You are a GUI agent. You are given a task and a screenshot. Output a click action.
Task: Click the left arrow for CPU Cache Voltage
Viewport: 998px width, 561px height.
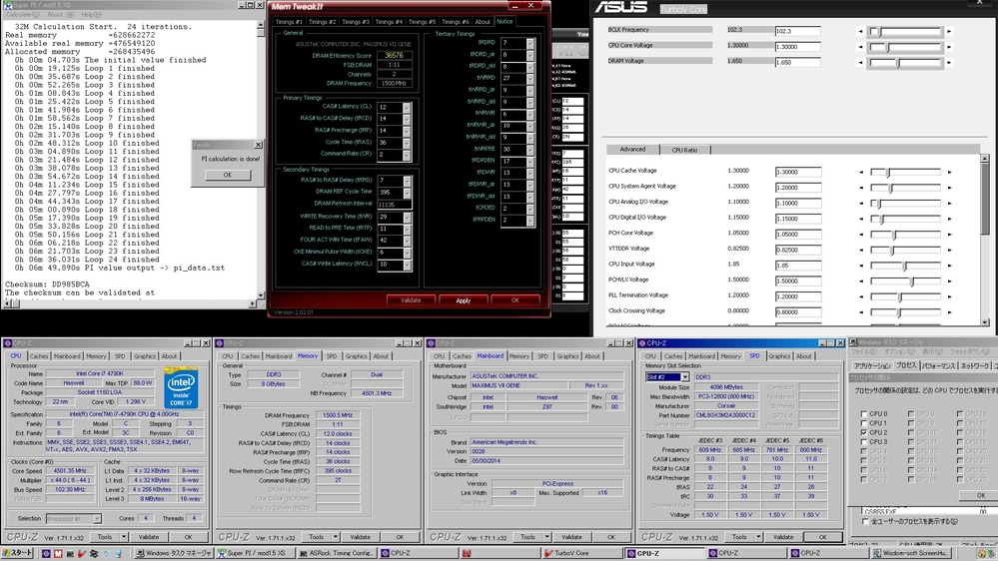click(860, 172)
